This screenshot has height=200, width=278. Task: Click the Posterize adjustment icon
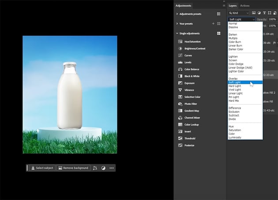coord(180,145)
